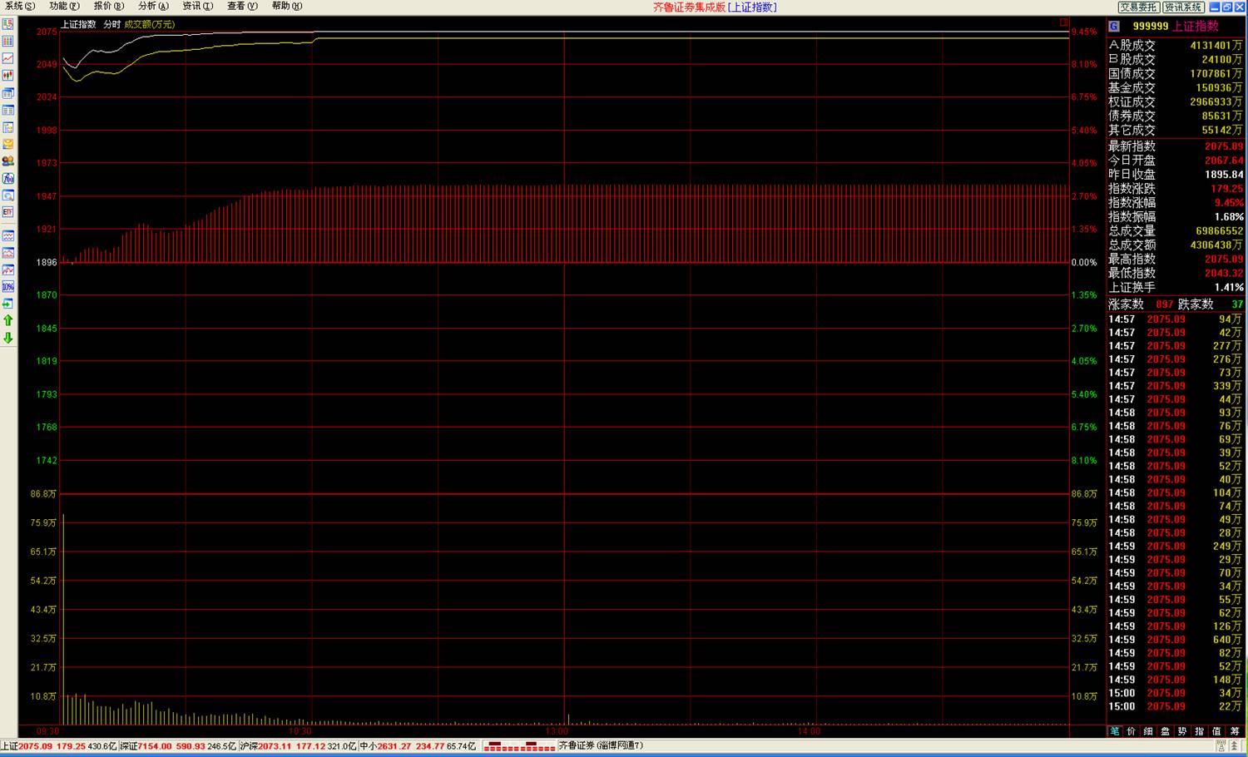This screenshot has height=757, width=1248.
Task: Click the third chart icon above 10%
Action: pyautogui.click(x=8, y=270)
